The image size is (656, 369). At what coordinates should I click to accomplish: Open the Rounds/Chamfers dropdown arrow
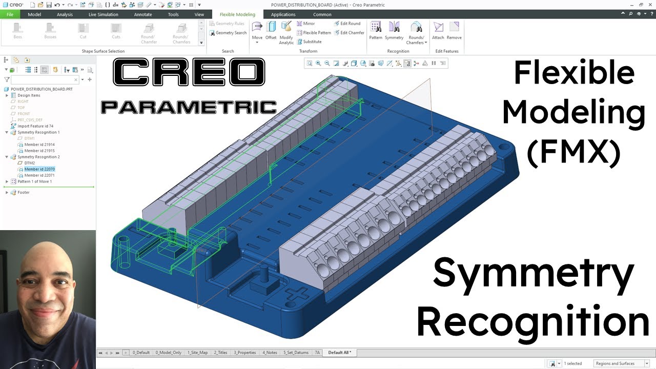click(425, 43)
